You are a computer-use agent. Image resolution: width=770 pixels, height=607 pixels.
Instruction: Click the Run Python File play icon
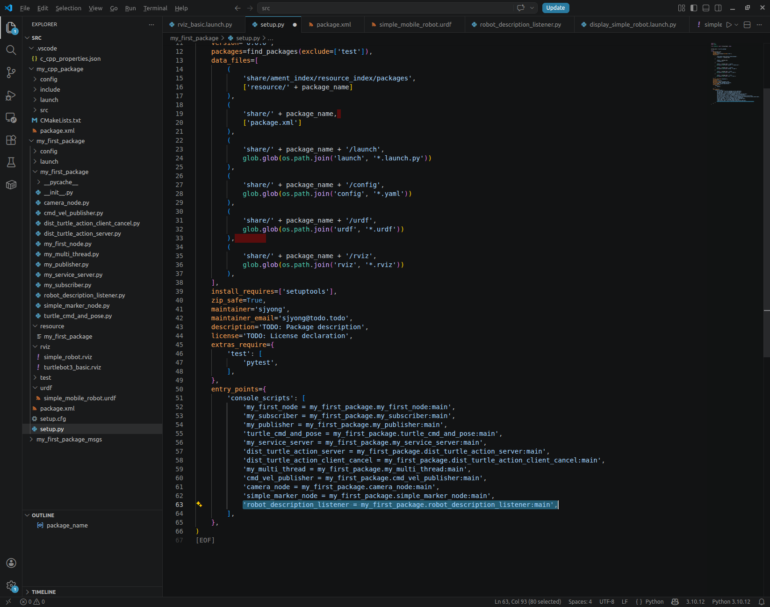point(729,25)
